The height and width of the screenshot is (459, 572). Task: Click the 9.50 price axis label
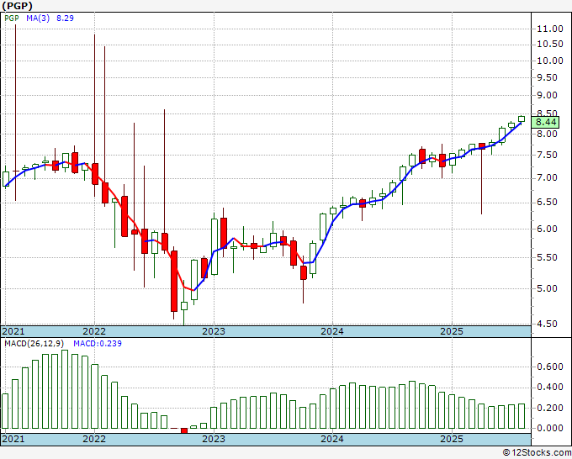(x=547, y=77)
